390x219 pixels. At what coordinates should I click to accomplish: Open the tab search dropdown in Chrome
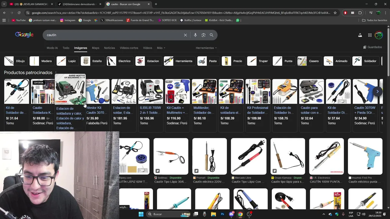pos(4,4)
